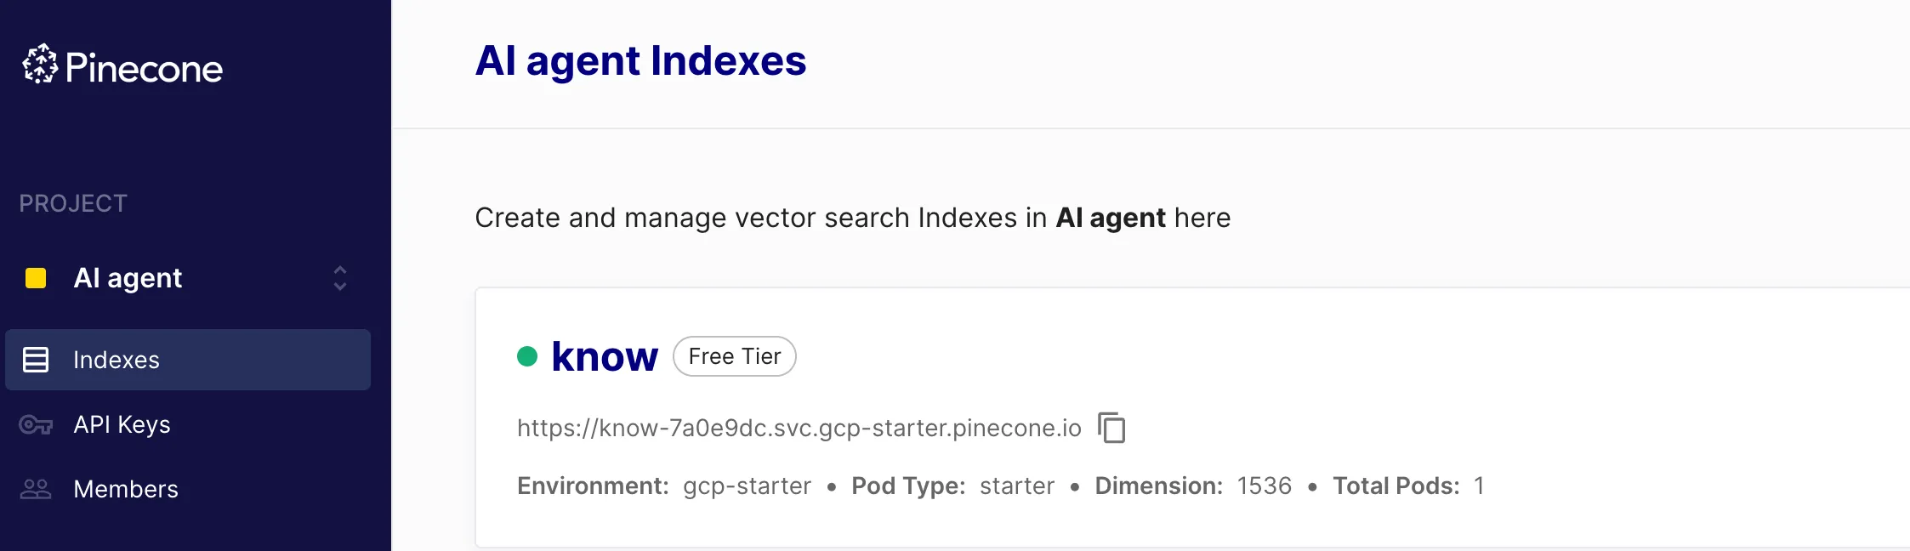Go to the Indexes sidebar item
This screenshot has height=551, width=1910.
117,360
